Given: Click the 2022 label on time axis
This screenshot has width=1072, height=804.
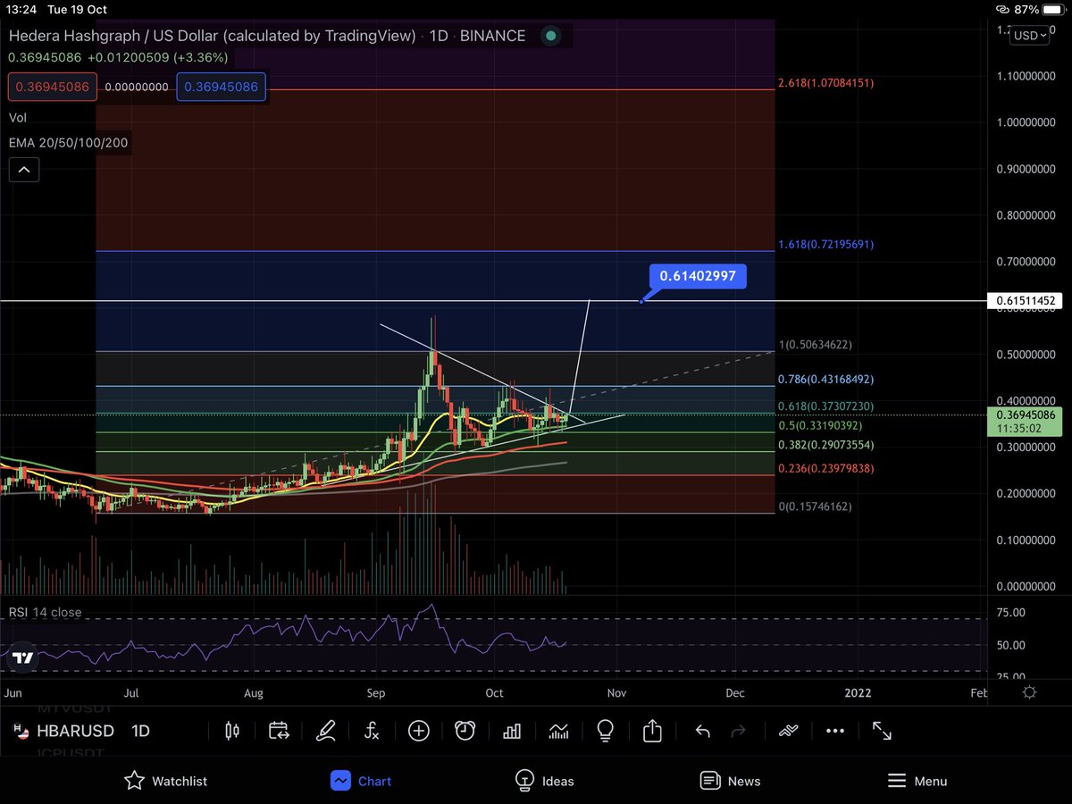Looking at the screenshot, I should click(x=858, y=692).
